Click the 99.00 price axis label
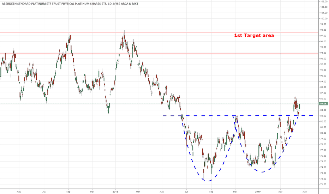The width and height of the screenshot is (329, 194). click(x=323, y=24)
